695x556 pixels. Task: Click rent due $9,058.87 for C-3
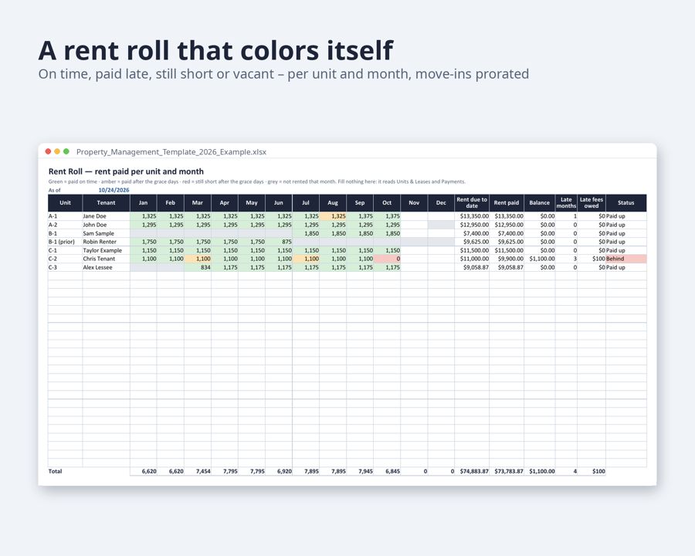tap(472, 267)
